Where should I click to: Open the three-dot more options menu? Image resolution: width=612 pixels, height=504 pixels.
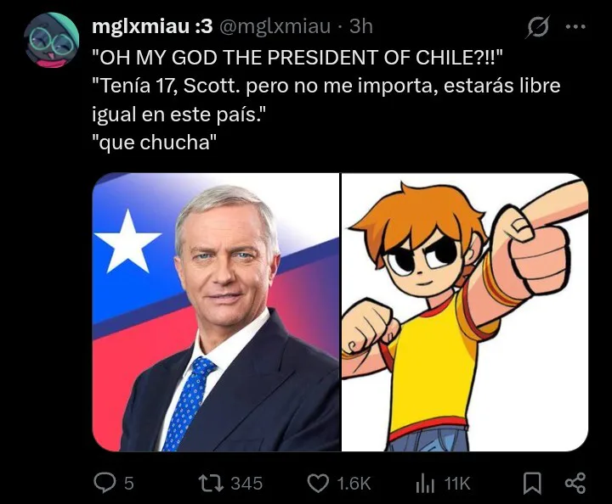point(575,26)
